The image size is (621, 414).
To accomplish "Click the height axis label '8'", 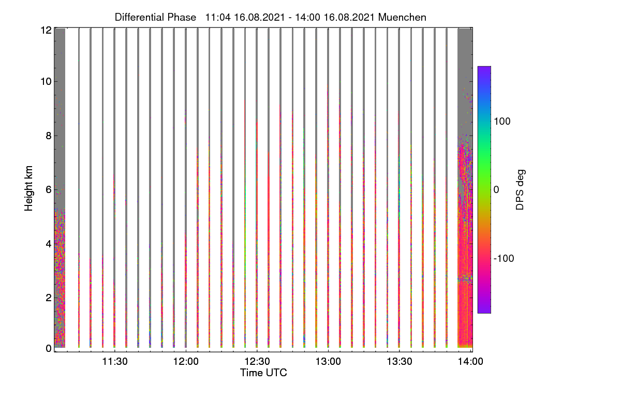I will 48,136.
